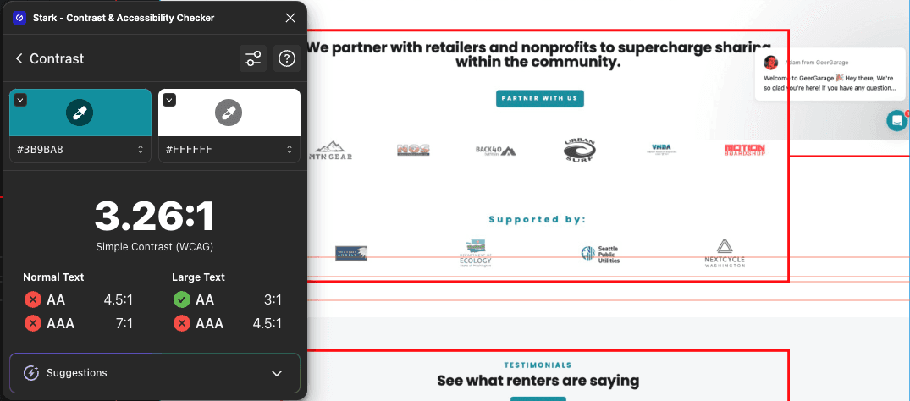Click the failed Normal Text AAA icon
This screenshot has width=910, height=401.
32,323
